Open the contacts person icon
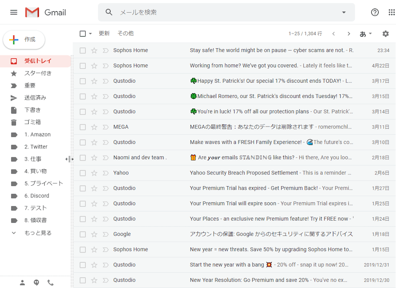The image size is (396, 288). click(x=23, y=283)
